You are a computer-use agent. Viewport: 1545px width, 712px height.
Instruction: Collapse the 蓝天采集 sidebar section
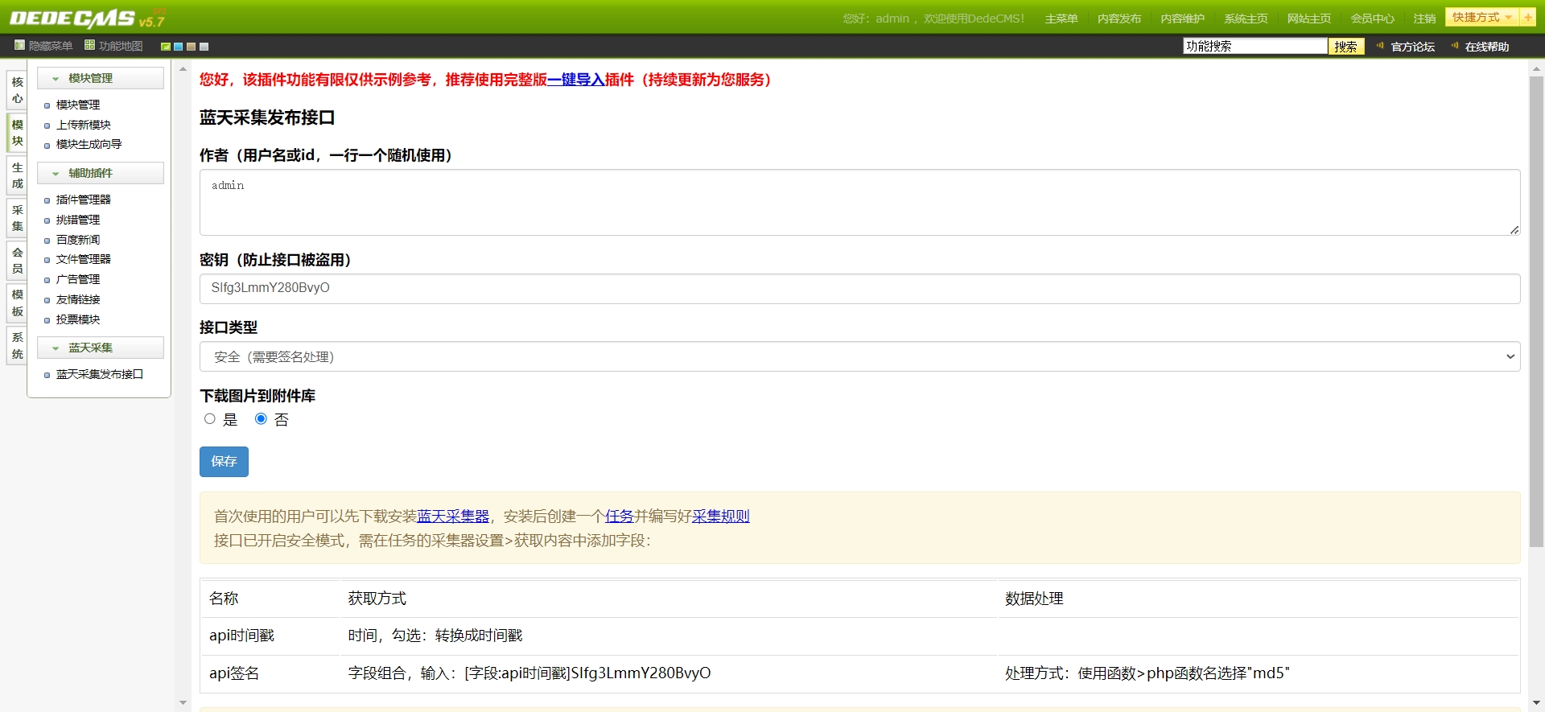pos(56,348)
